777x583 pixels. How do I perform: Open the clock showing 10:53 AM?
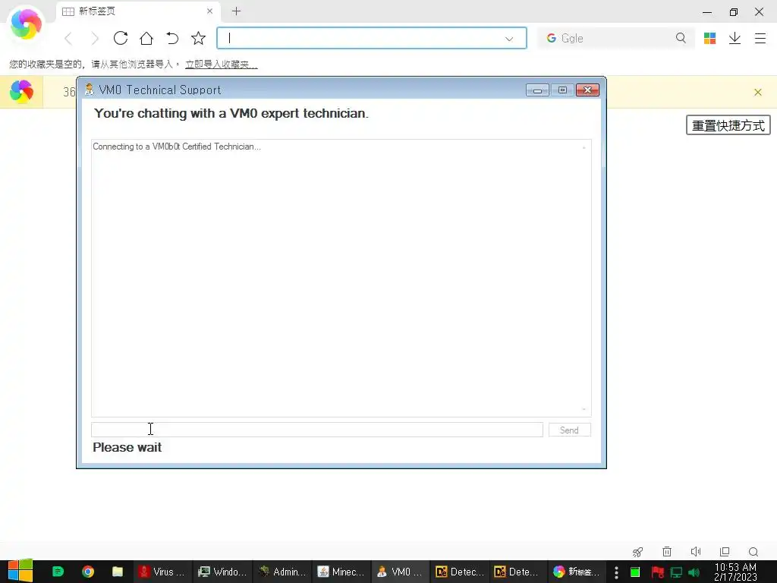tap(735, 572)
